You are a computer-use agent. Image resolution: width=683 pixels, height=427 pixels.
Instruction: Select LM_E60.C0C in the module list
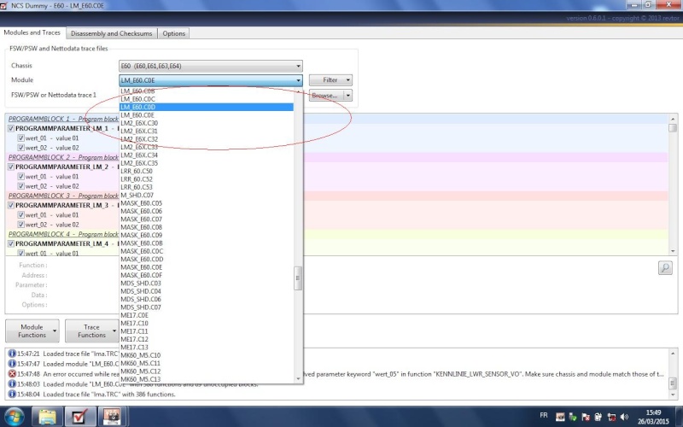pos(207,99)
